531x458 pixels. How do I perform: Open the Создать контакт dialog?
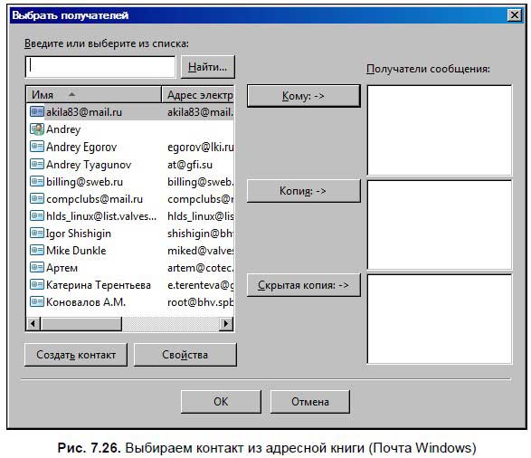(76, 354)
